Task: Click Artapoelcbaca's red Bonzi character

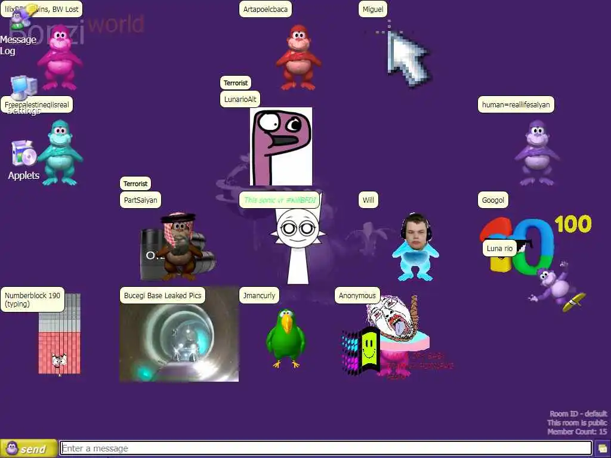Action: [298, 57]
